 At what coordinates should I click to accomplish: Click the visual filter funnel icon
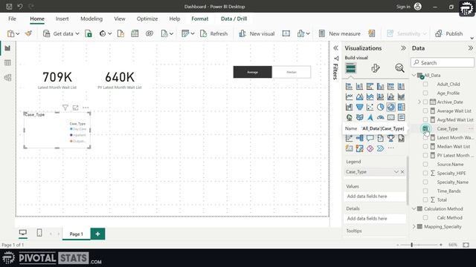pyautogui.click(x=65, y=108)
